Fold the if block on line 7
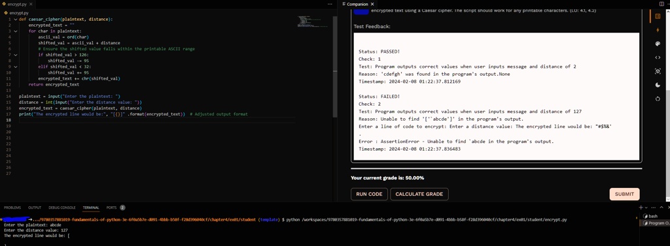Image resolution: width=670 pixels, height=246 pixels. tap(16, 55)
